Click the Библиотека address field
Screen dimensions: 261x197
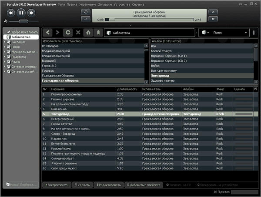pos(150,33)
